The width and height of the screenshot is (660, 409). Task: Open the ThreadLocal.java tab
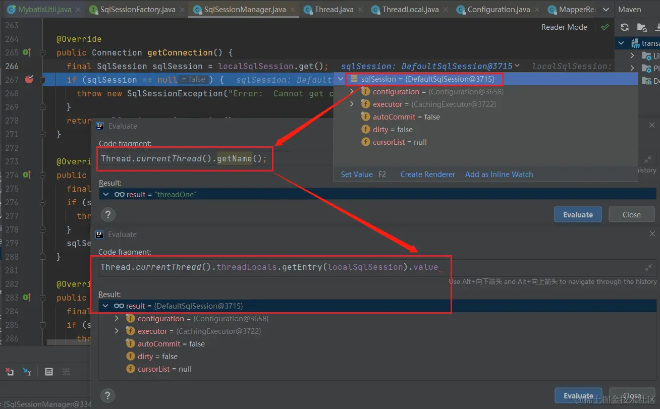410,10
